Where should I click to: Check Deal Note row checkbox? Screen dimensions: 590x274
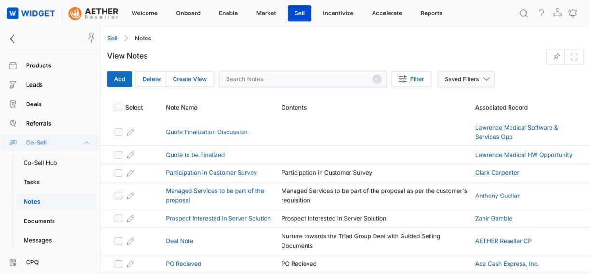(x=119, y=241)
